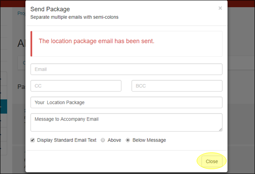Click the 'Below Message' label text
255x174 pixels.
click(x=149, y=140)
